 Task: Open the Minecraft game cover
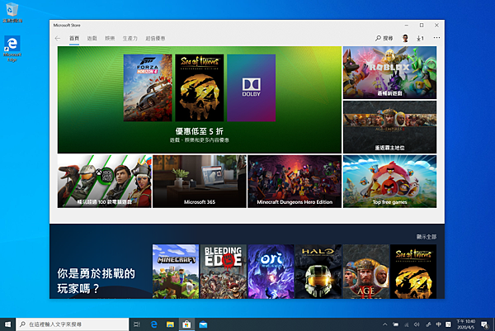(x=176, y=272)
